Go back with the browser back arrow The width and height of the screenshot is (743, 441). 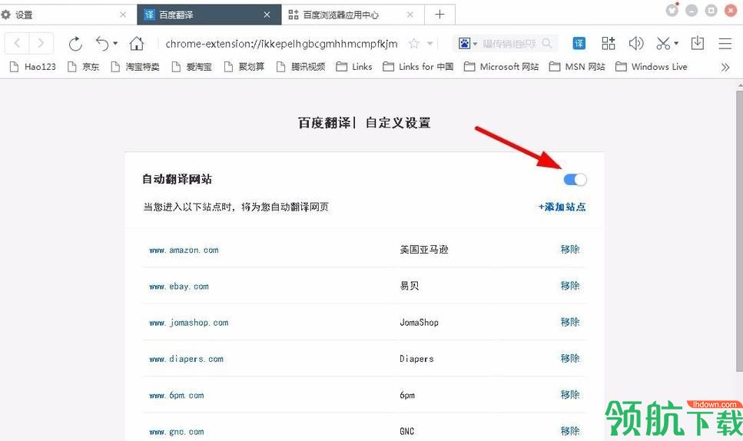17,44
